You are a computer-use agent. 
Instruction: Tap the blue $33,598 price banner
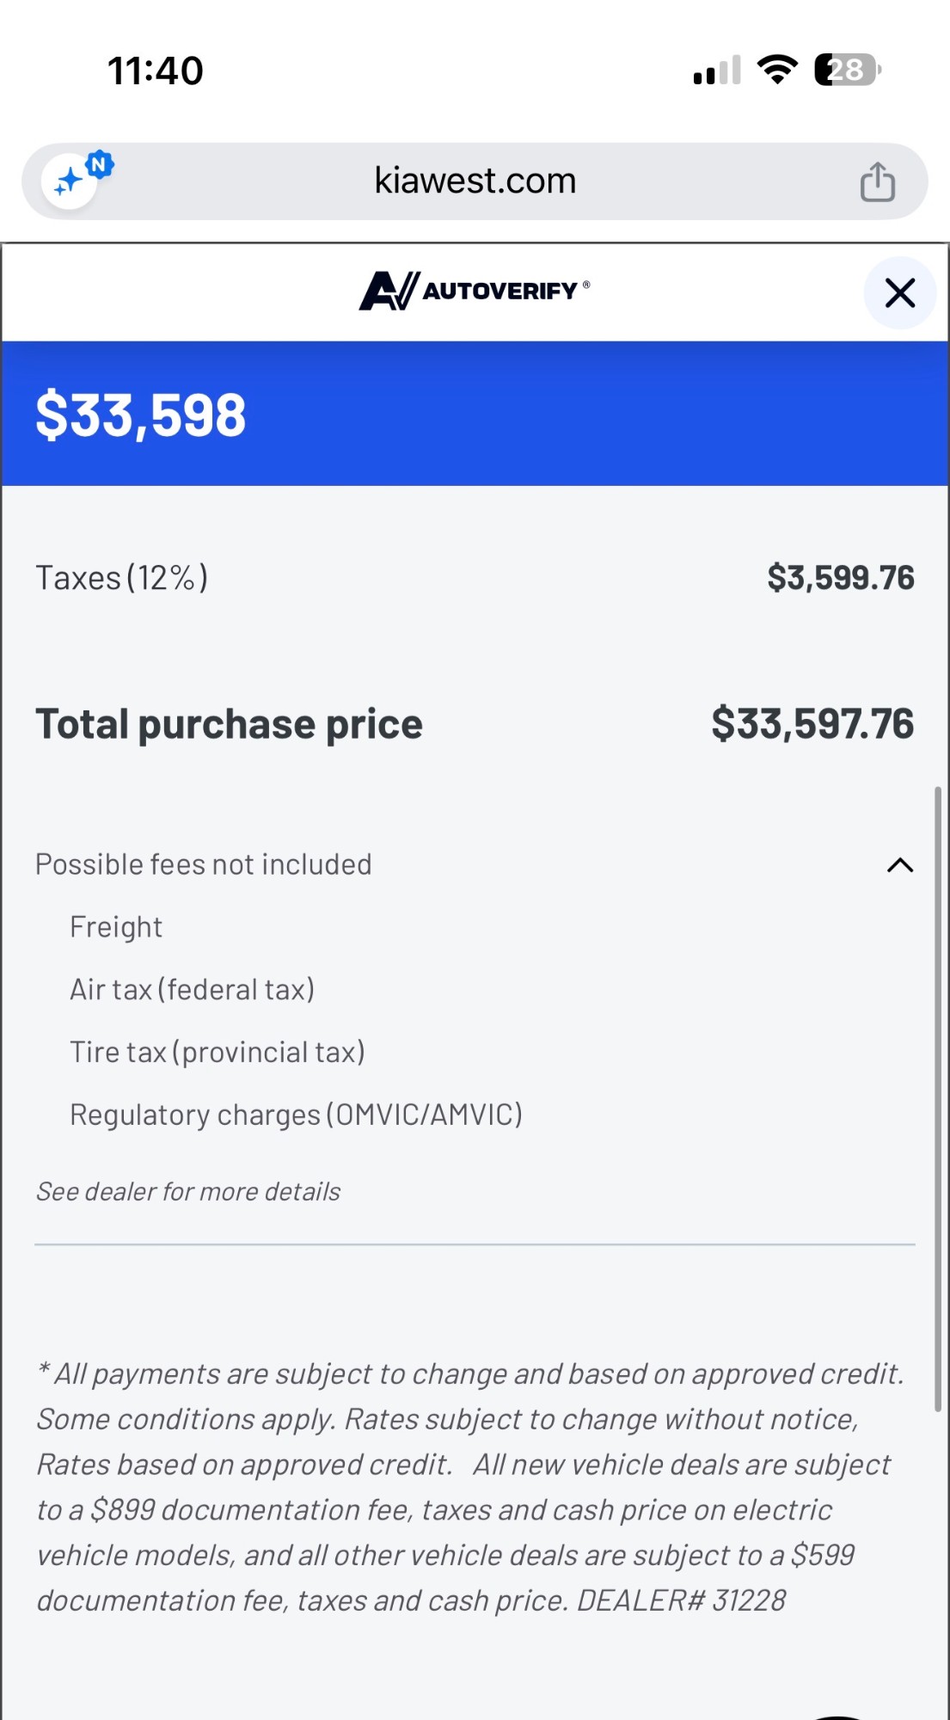pos(475,414)
